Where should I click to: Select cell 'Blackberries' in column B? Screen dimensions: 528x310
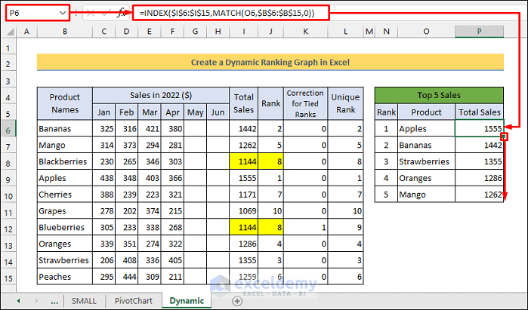pos(65,161)
